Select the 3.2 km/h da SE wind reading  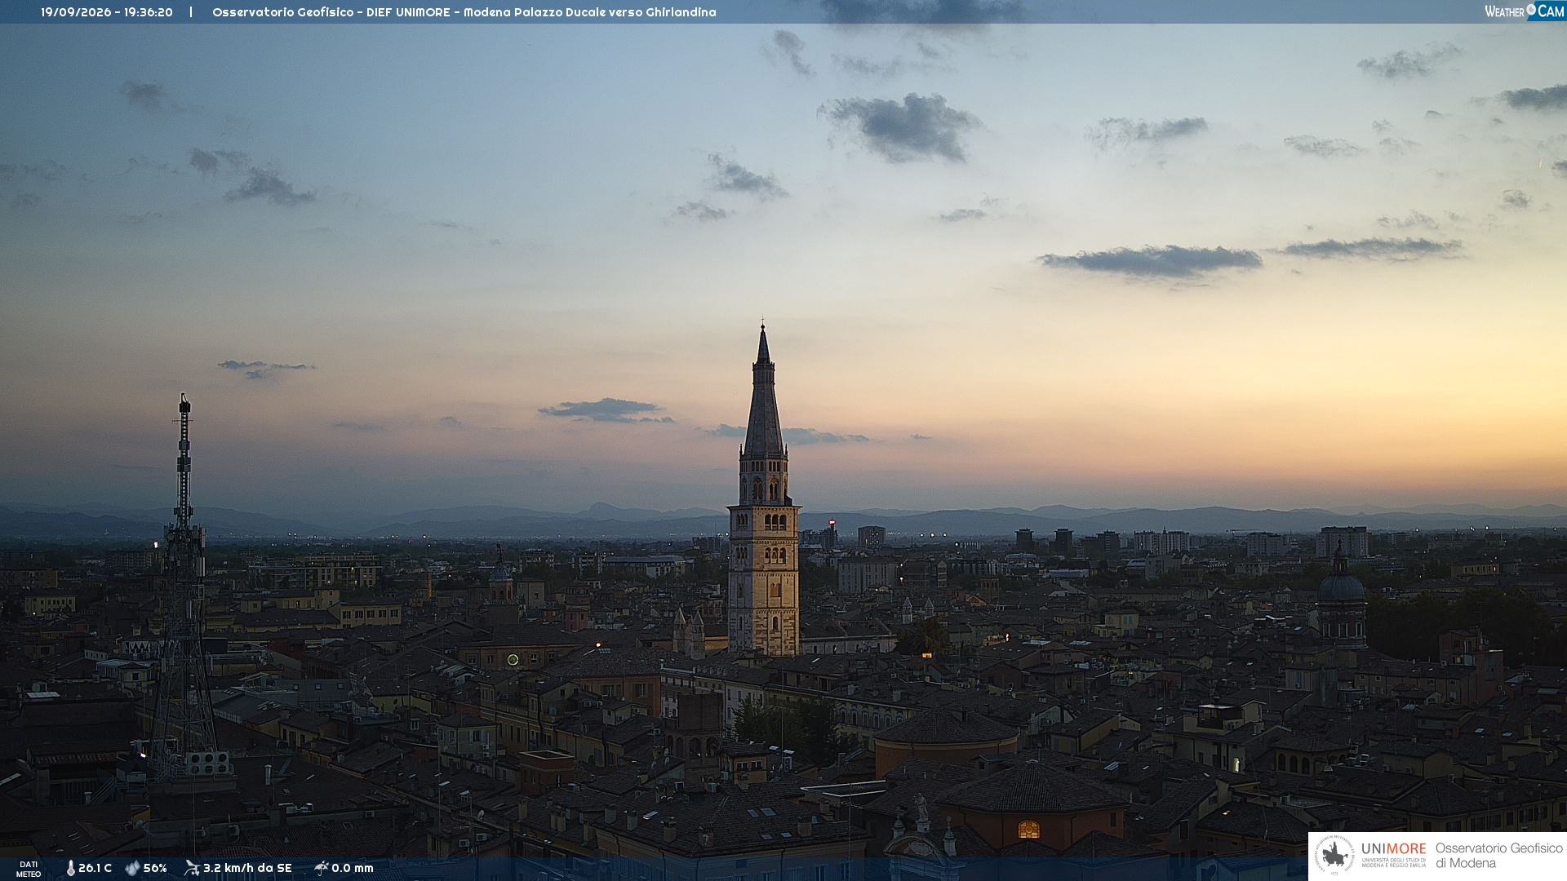click(247, 868)
